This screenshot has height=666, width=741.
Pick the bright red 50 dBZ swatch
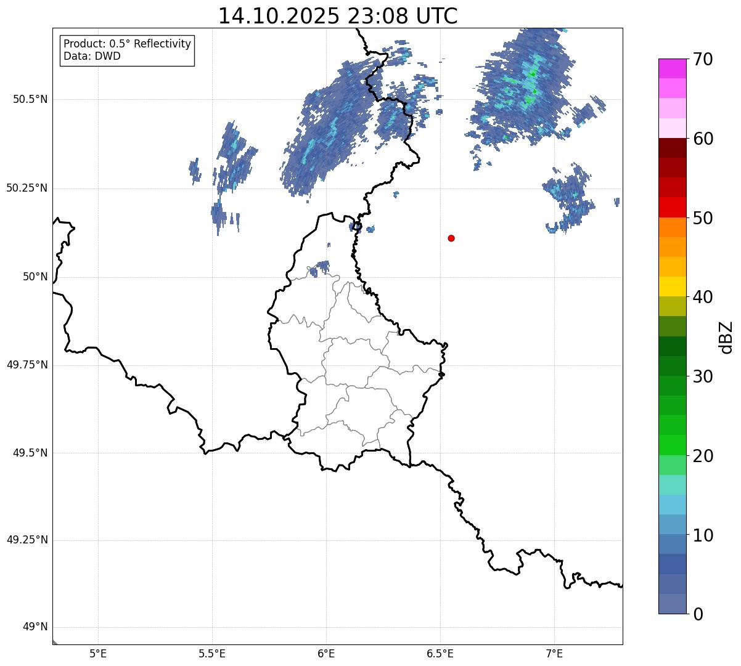pyautogui.click(x=672, y=207)
